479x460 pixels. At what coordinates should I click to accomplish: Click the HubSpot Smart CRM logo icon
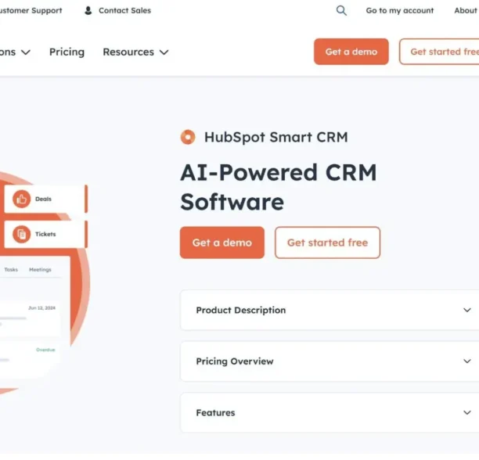(x=188, y=137)
